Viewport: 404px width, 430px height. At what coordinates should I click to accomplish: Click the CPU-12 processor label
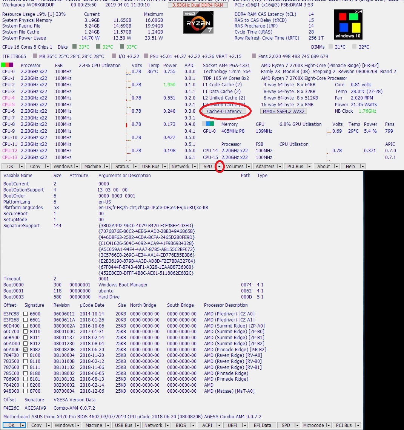10,150
